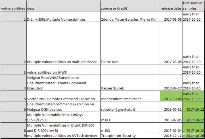
Task: Click the Netgear ReadyNAS Surveillance description cell
Action: tap(63, 83)
